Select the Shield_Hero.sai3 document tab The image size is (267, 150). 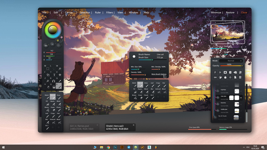(120, 127)
